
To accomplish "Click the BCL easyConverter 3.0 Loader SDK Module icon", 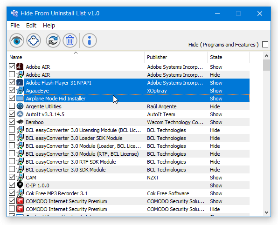I will click(x=20, y=138).
